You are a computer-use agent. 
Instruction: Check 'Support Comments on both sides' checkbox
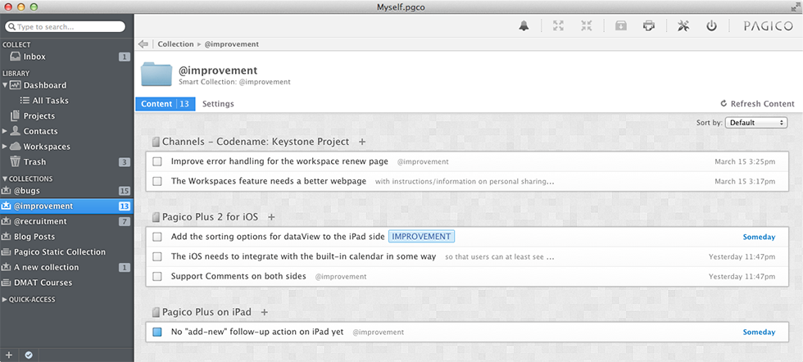pos(157,277)
